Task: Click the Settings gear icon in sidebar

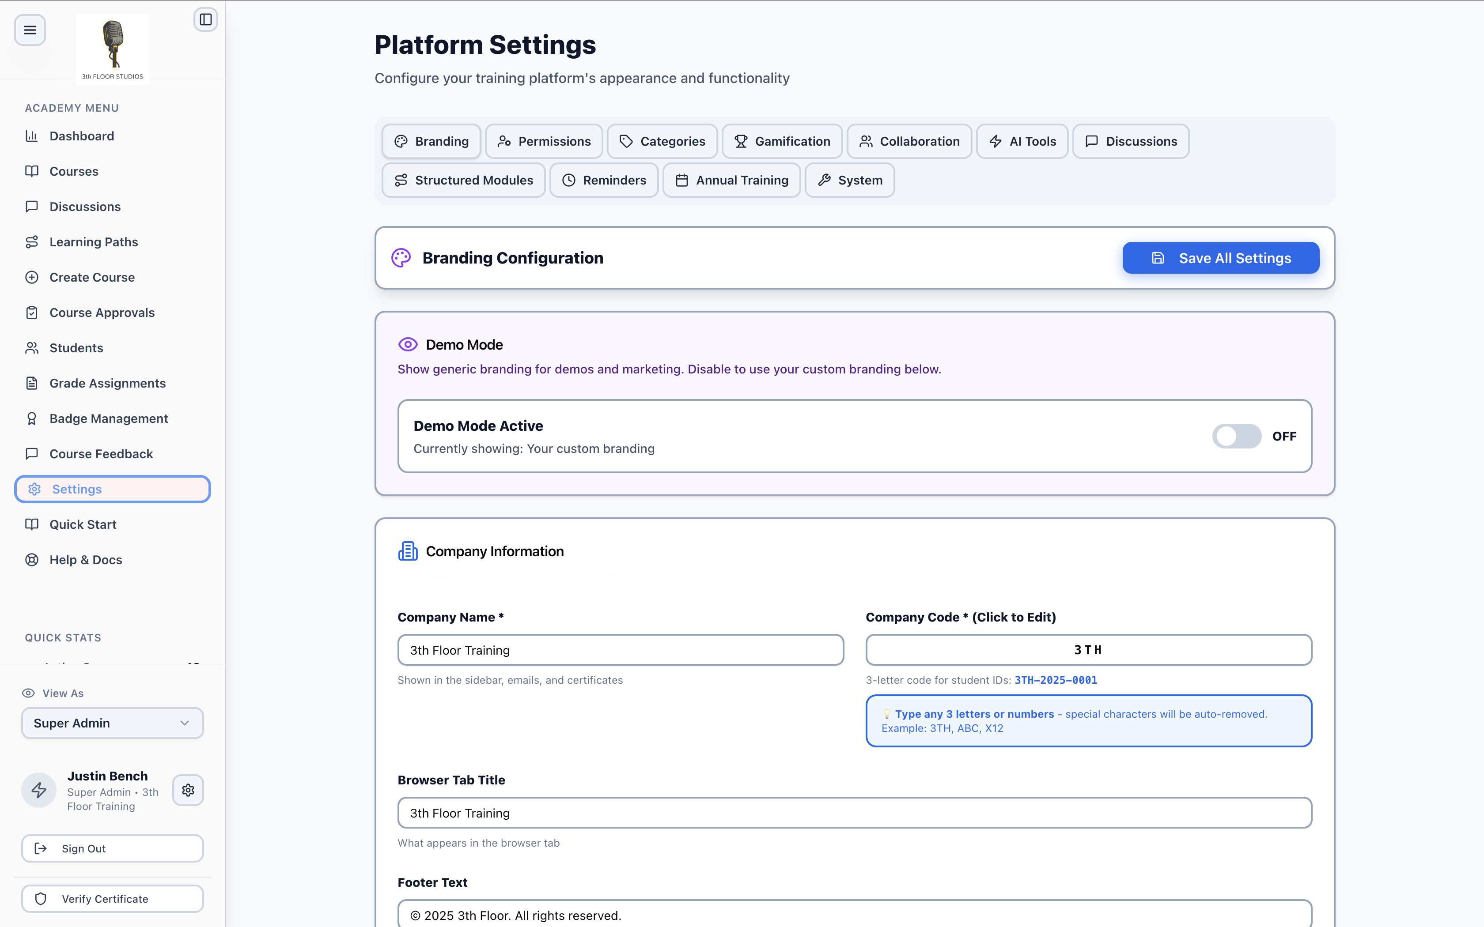Action: coord(34,489)
